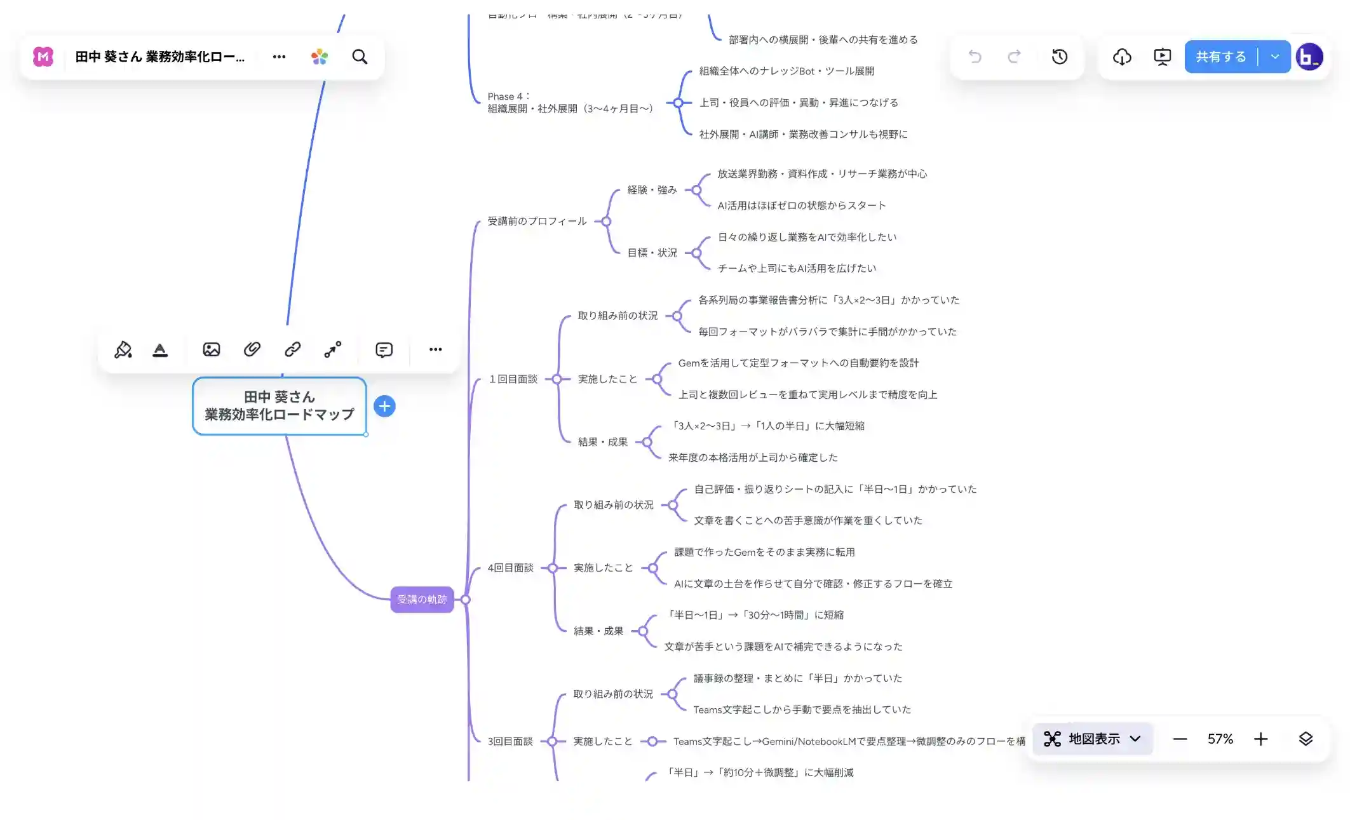
Task: Select the 来年度の本格活用が上司から確定した topic
Action: coord(753,457)
